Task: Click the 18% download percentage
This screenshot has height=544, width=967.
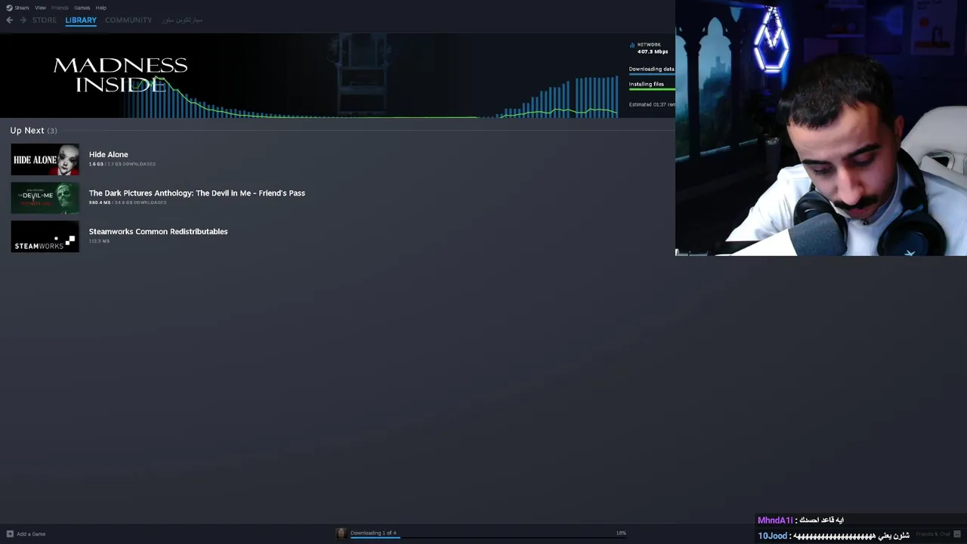Action: 621,533
